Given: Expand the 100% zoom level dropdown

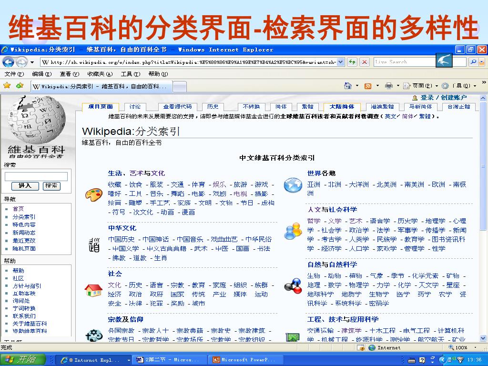Looking at the screenshot, I should pyautogui.click(x=475, y=347).
